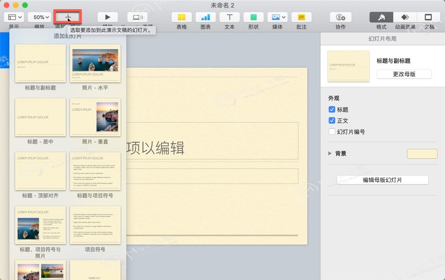Screen dimensions: 445x280
Task: Choose the 项目符号 slide layout
Action: 95,225
